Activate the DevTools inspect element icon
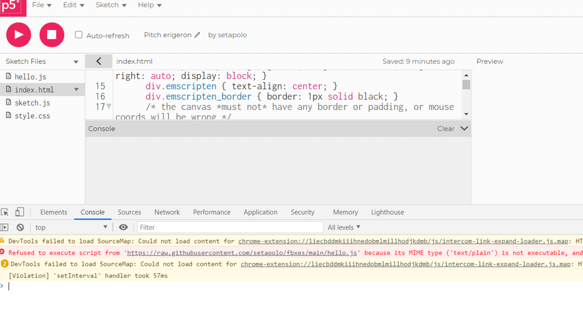 point(5,212)
